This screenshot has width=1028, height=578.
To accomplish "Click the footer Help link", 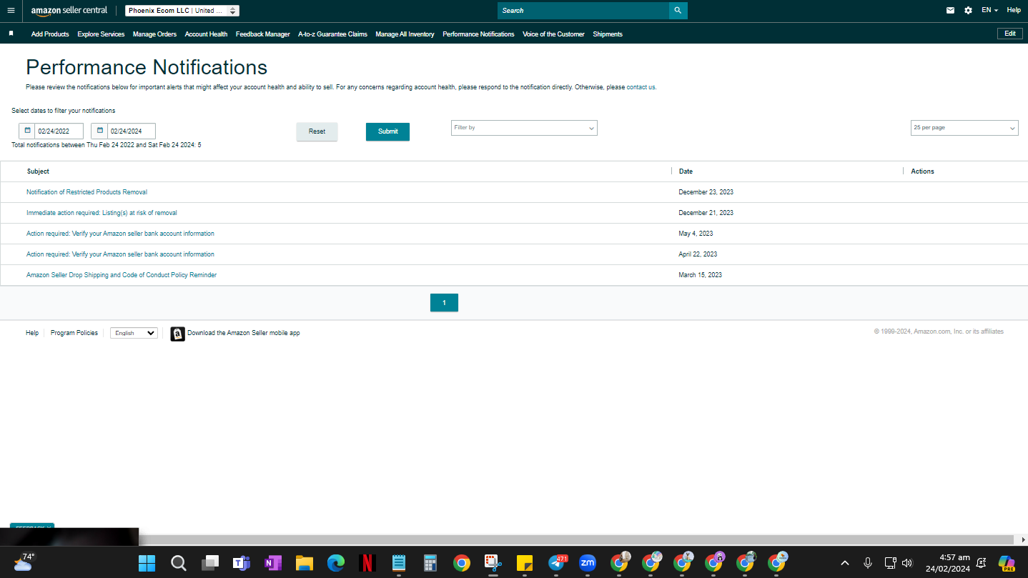I will (x=32, y=333).
